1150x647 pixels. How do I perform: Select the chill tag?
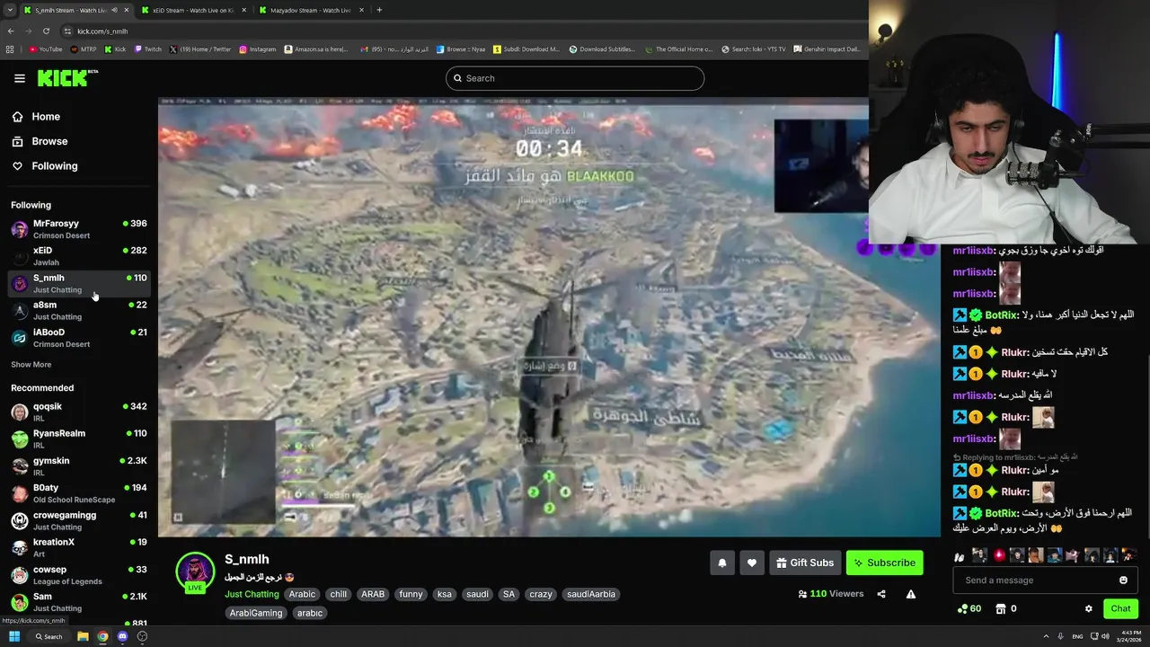(339, 594)
